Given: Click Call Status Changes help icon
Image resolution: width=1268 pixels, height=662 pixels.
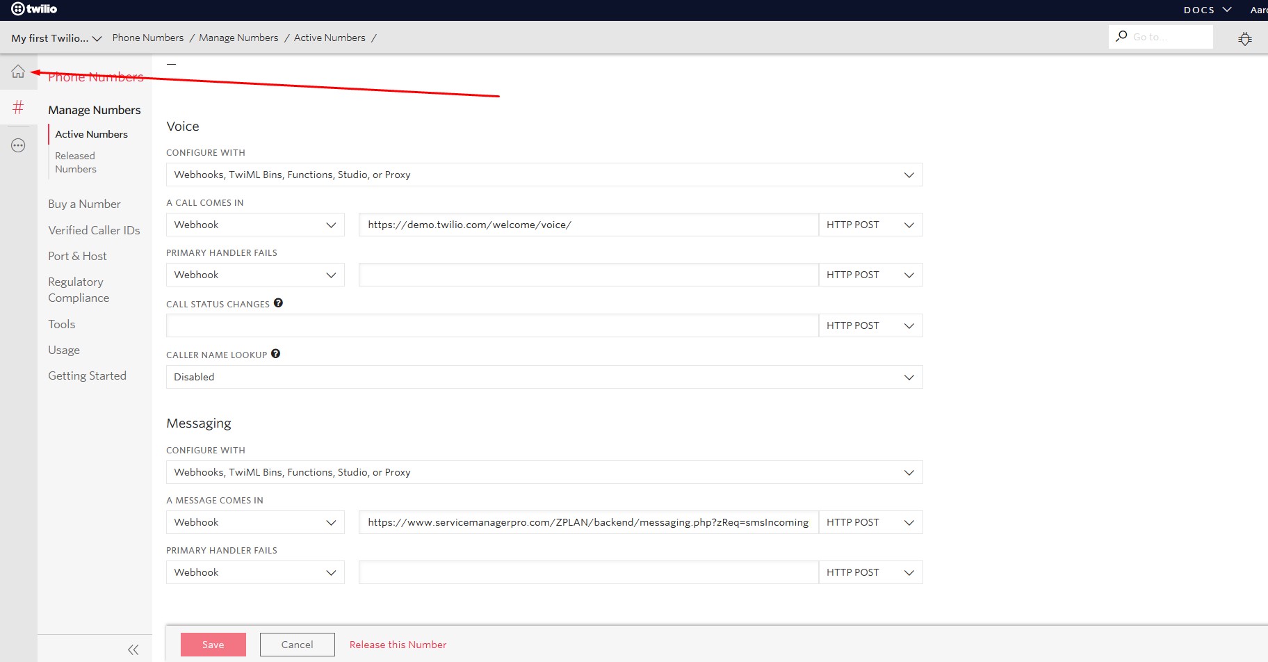Looking at the screenshot, I should (x=278, y=303).
